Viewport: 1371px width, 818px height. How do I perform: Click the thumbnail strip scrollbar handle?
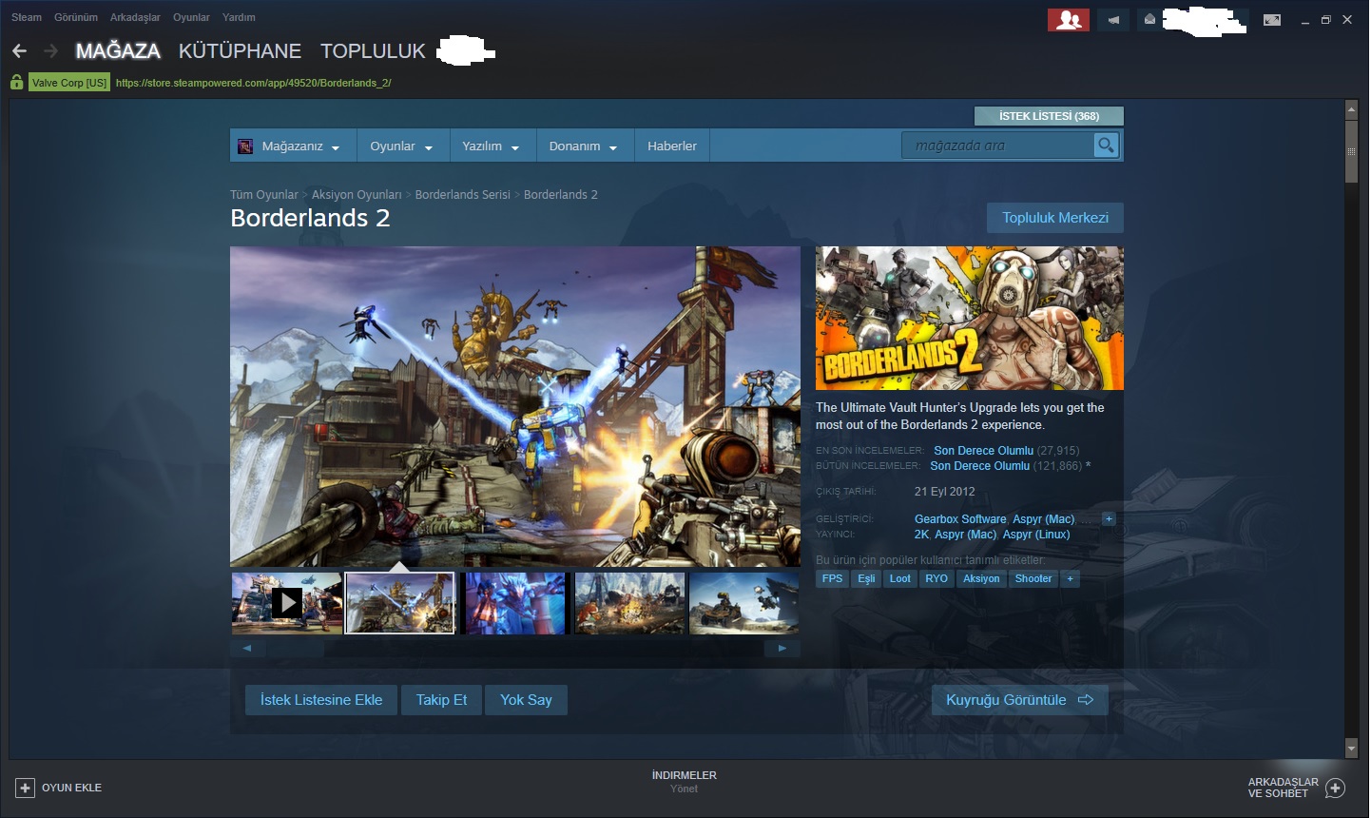coord(294,649)
